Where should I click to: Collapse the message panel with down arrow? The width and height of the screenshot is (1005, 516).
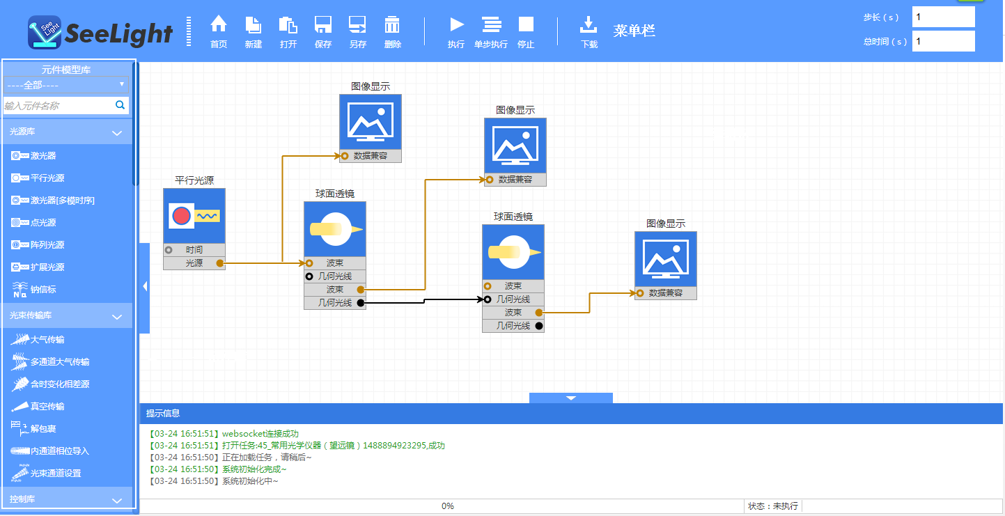(571, 398)
